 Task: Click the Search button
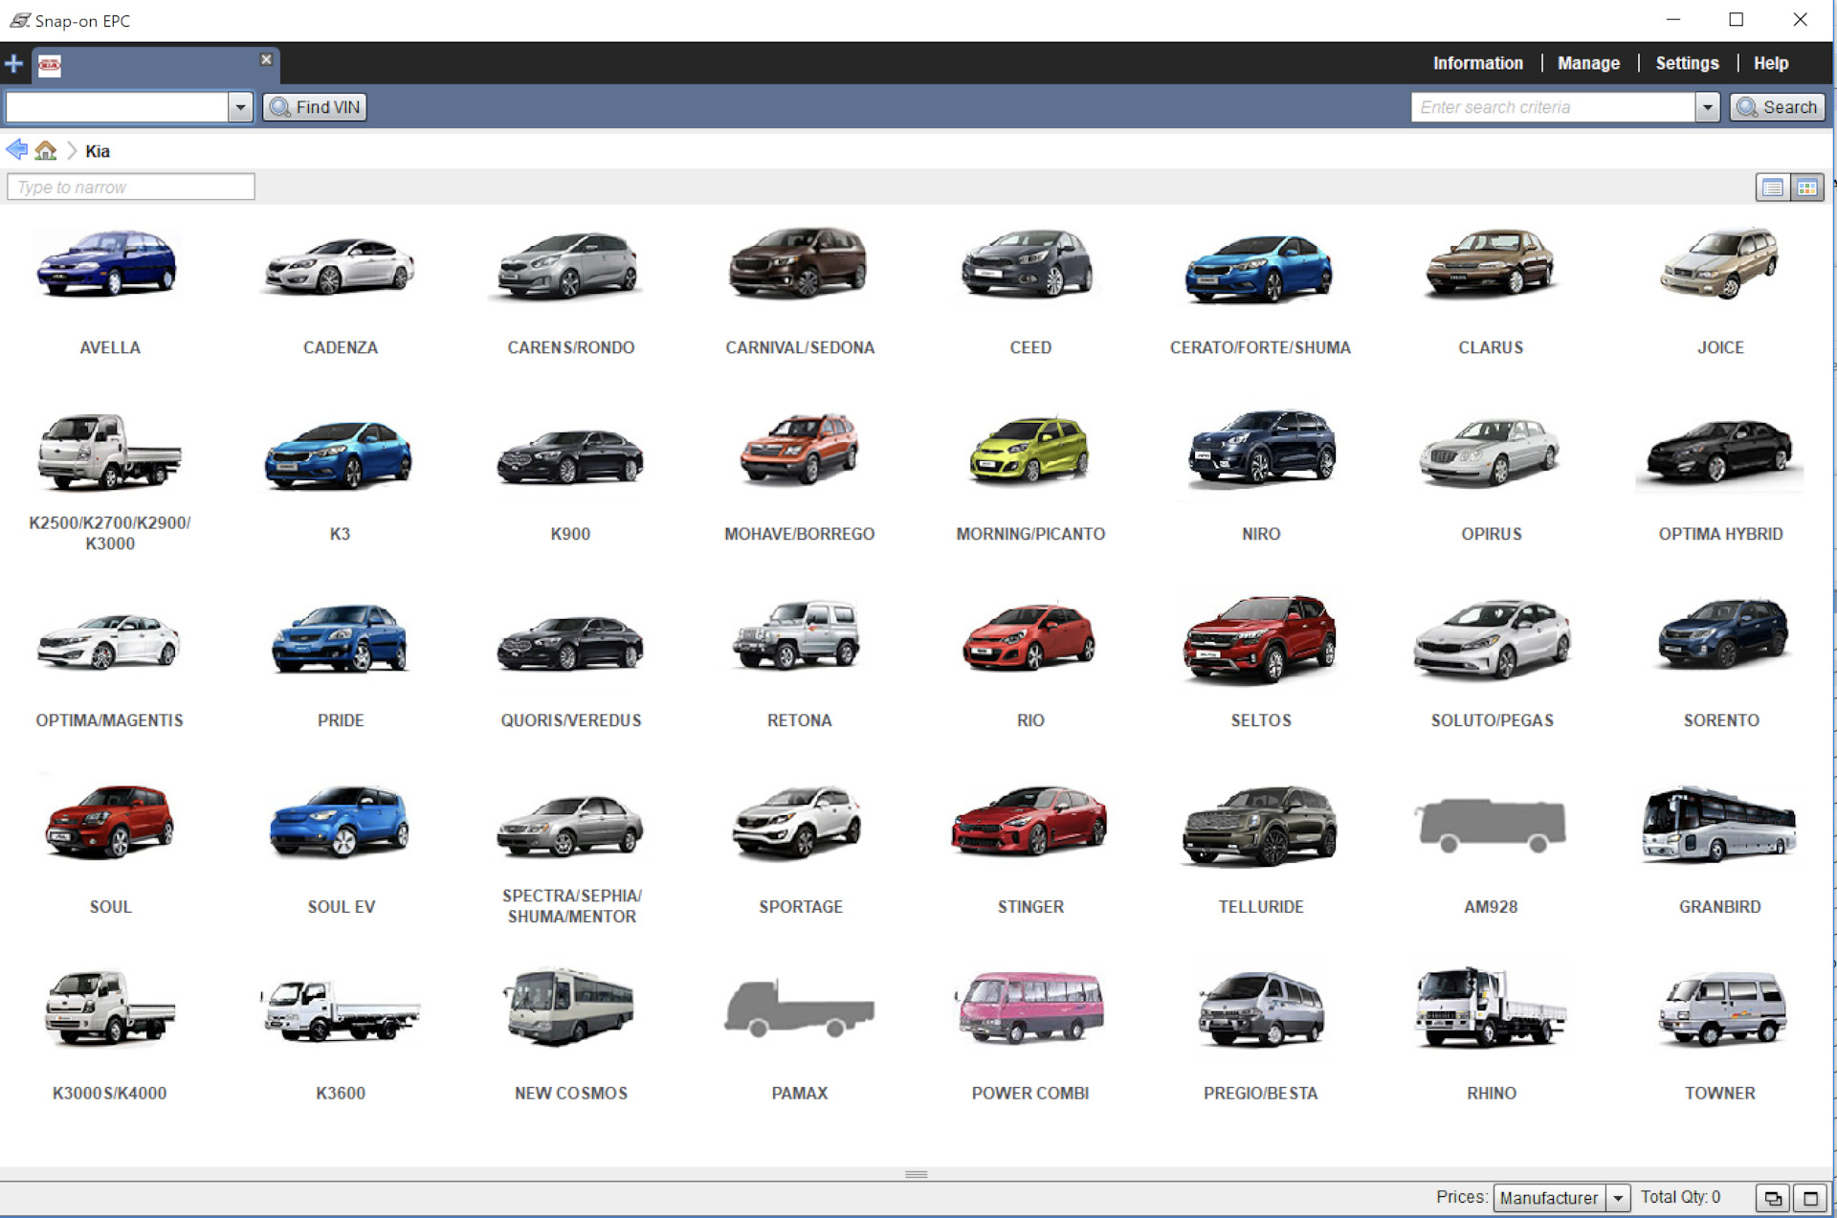point(1777,107)
